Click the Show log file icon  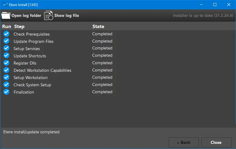49,15
